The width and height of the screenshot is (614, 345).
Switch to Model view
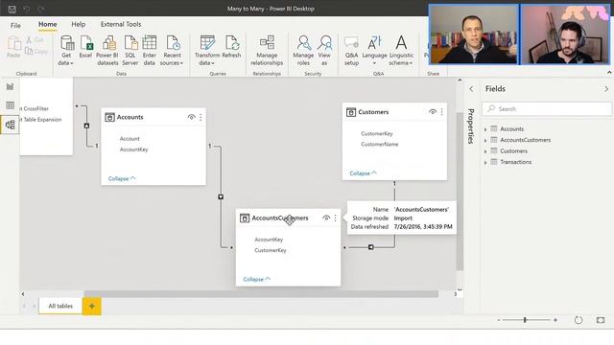point(10,125)
